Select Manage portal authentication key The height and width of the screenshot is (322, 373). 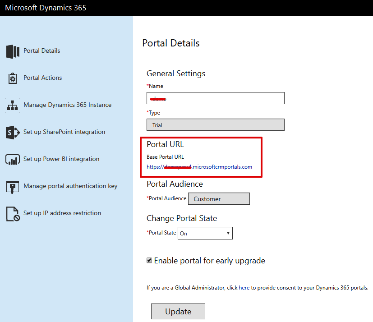[70, 186]
